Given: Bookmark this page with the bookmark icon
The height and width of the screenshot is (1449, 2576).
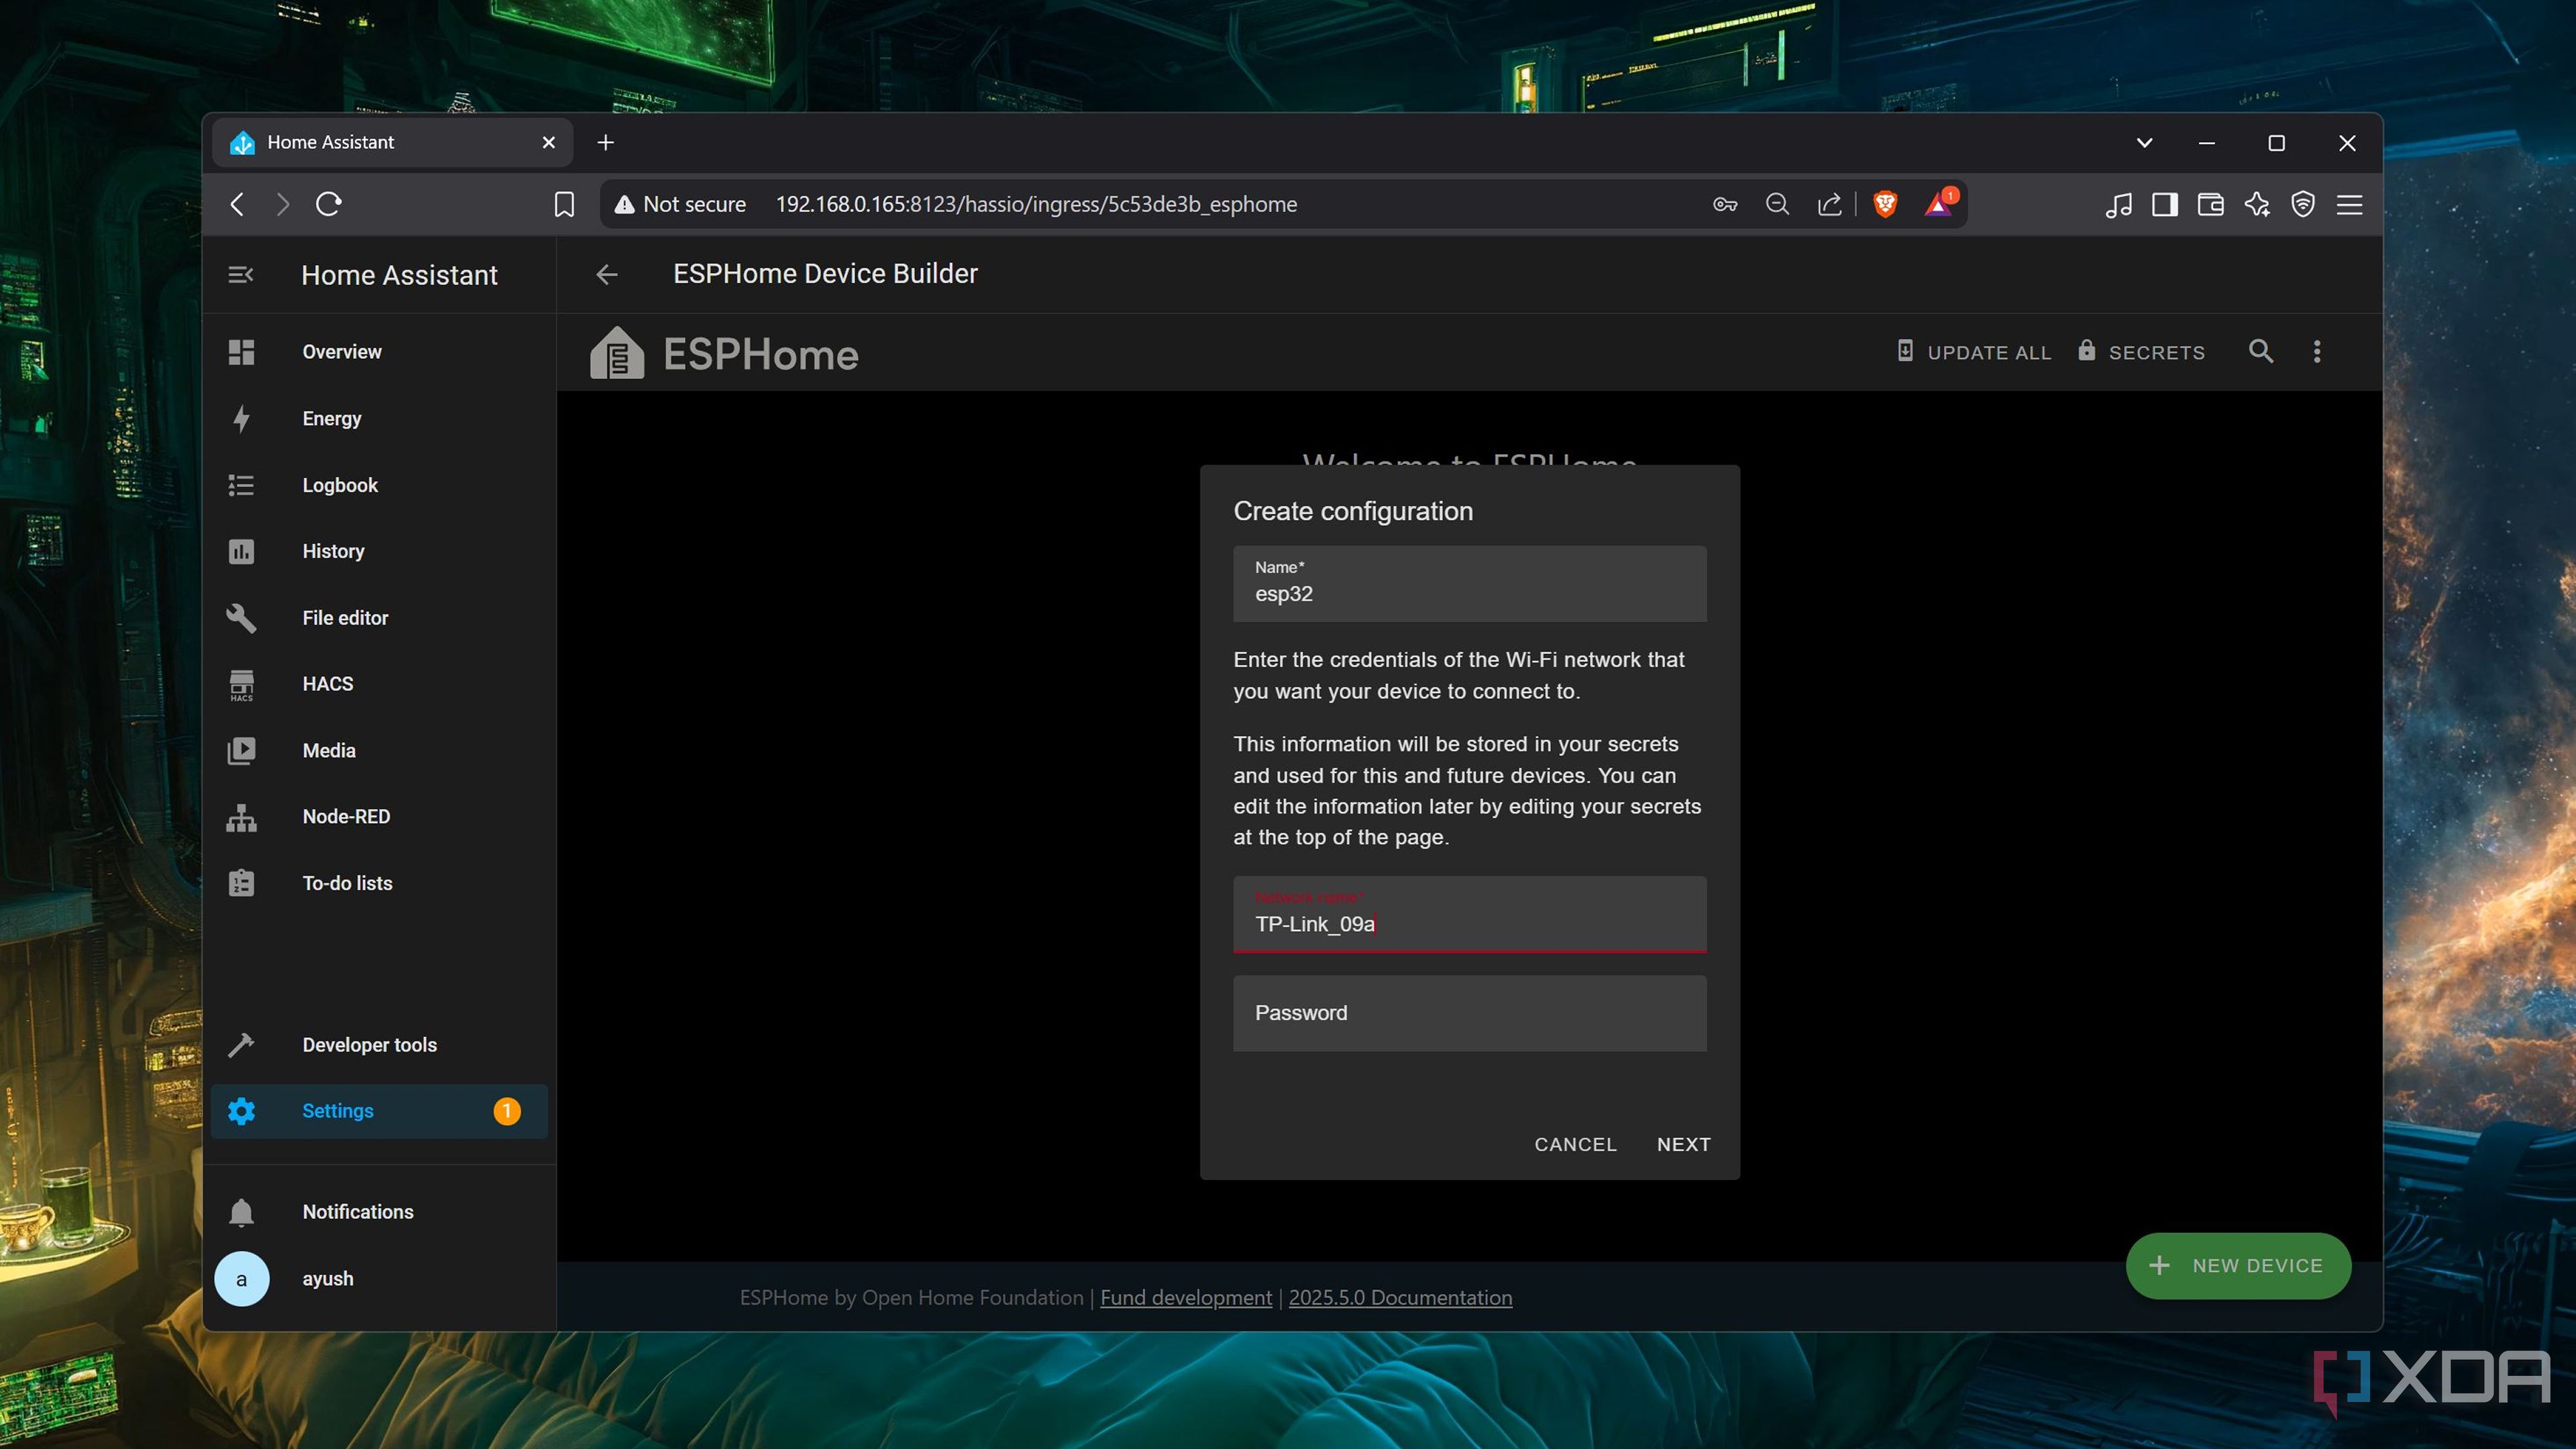Looking at the screenshot, I should click(x=564, y=205).
